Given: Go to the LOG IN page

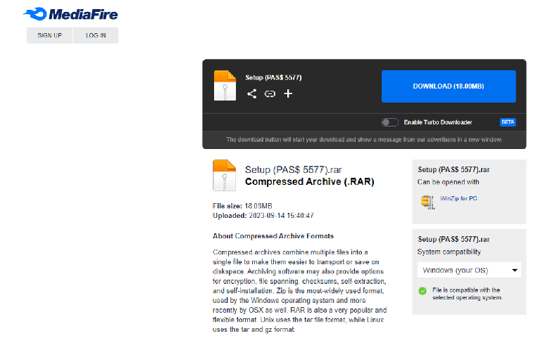Looking at the screenshot, I should (96, 35).
